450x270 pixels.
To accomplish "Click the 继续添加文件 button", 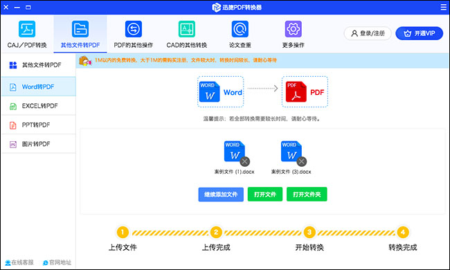I will point(221,195).
